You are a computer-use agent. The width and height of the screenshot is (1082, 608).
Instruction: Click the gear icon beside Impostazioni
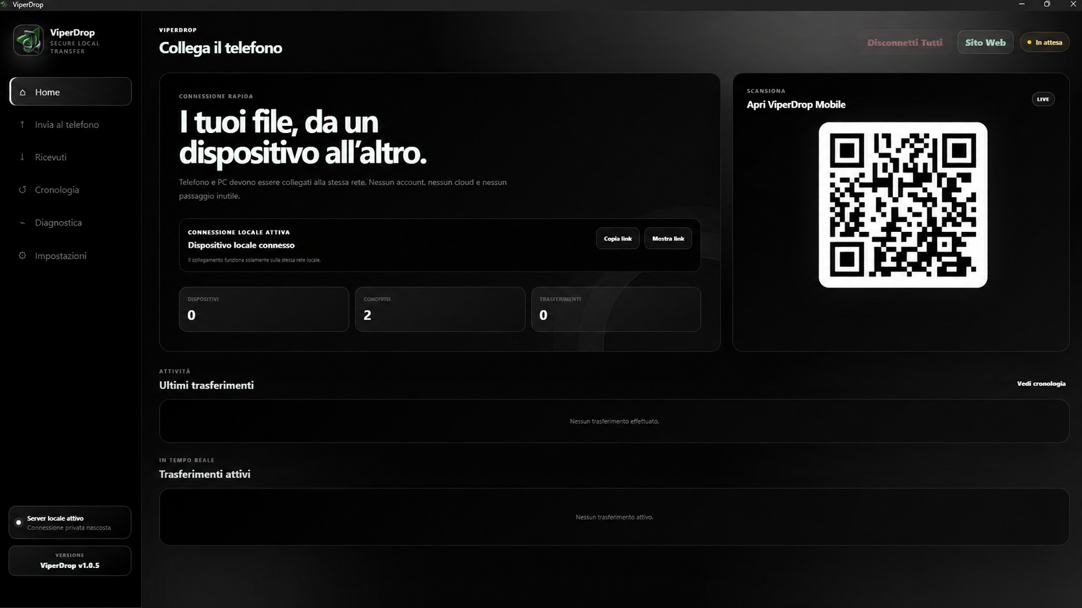pos(23,256)
